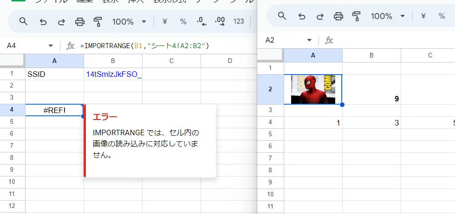
Task: Undo in the right window toolbar
Action: [x=302, y=16]
